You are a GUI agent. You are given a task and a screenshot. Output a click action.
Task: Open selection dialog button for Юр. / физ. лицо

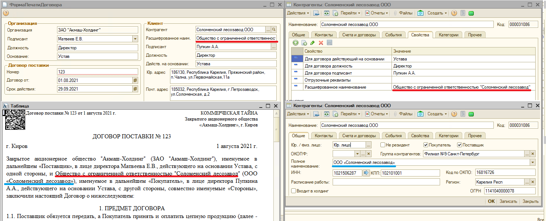tap(369, 145)
